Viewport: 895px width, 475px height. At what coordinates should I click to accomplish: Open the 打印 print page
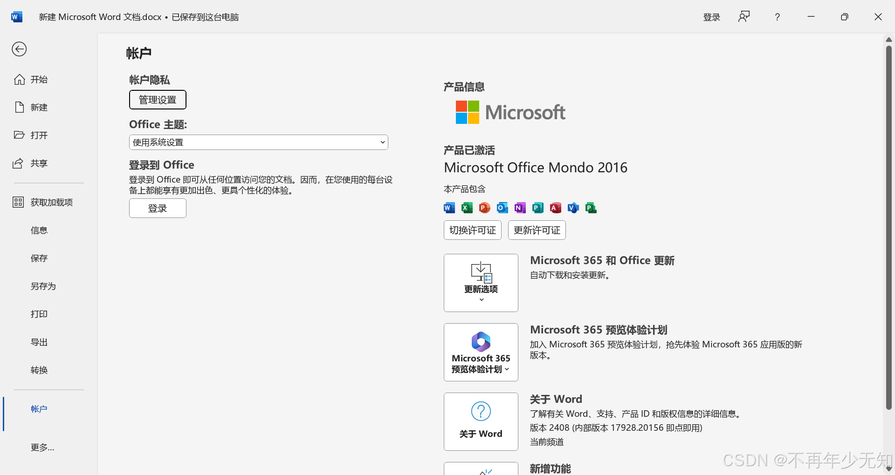pyautogui.click(x=39, y=314)
